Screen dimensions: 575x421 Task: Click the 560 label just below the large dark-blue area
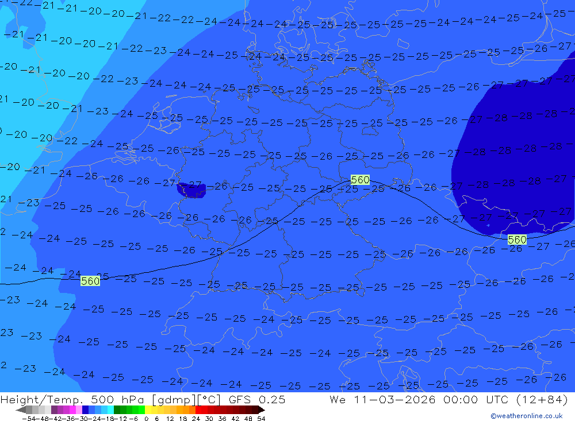coord(517,240)
